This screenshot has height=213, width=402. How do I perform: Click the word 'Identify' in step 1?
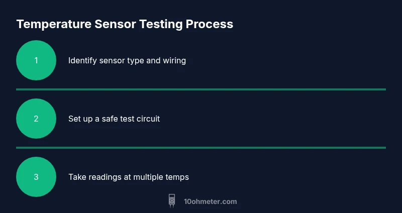click(82, 61)
